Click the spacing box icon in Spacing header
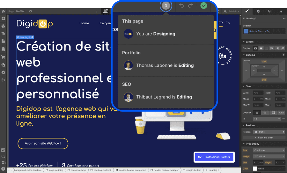 (283, 55)
